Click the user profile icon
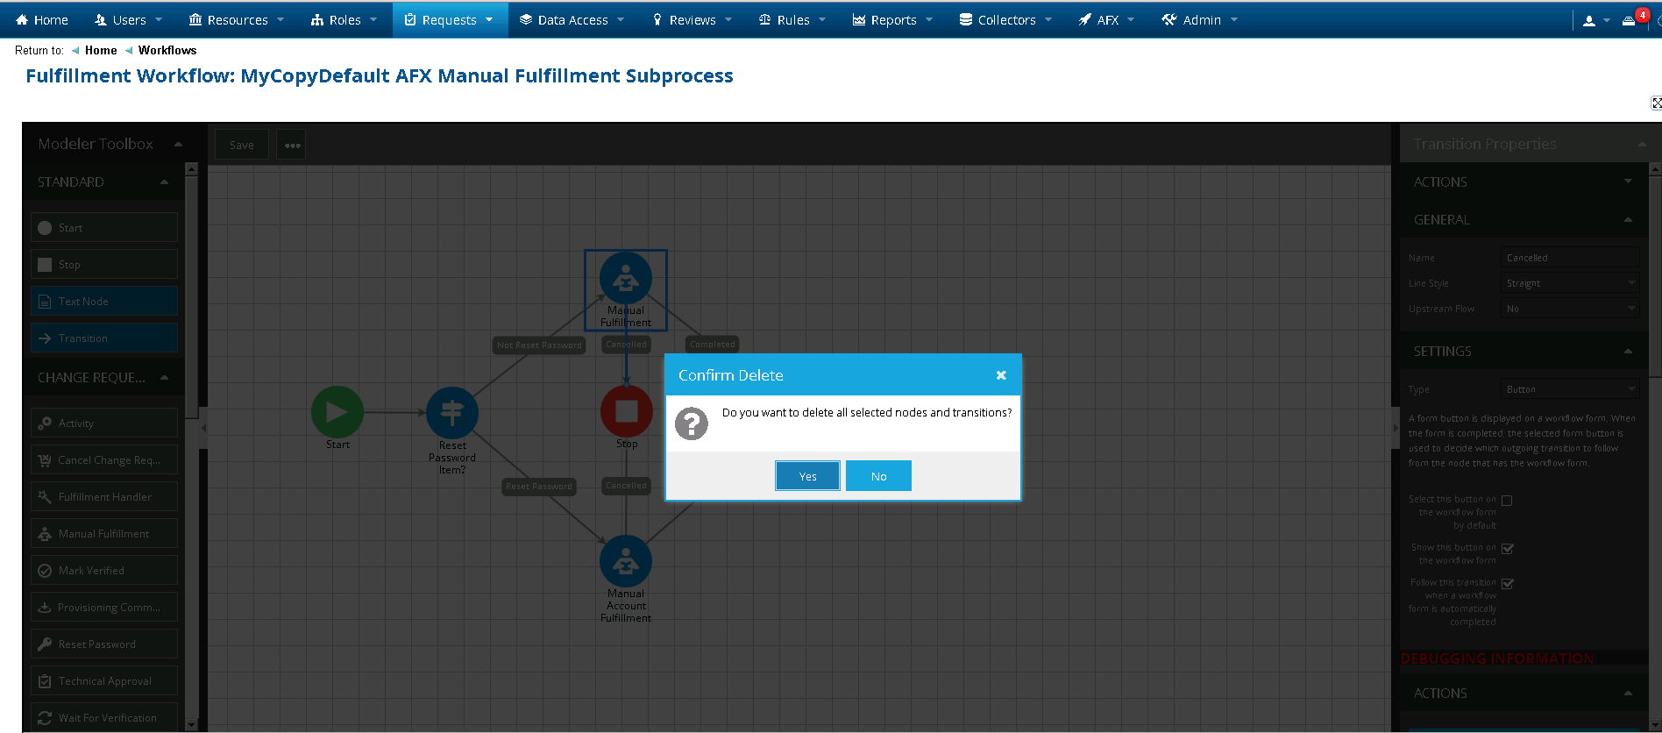This screenshot has width=1662, height=733. (x=1589, y=20)
